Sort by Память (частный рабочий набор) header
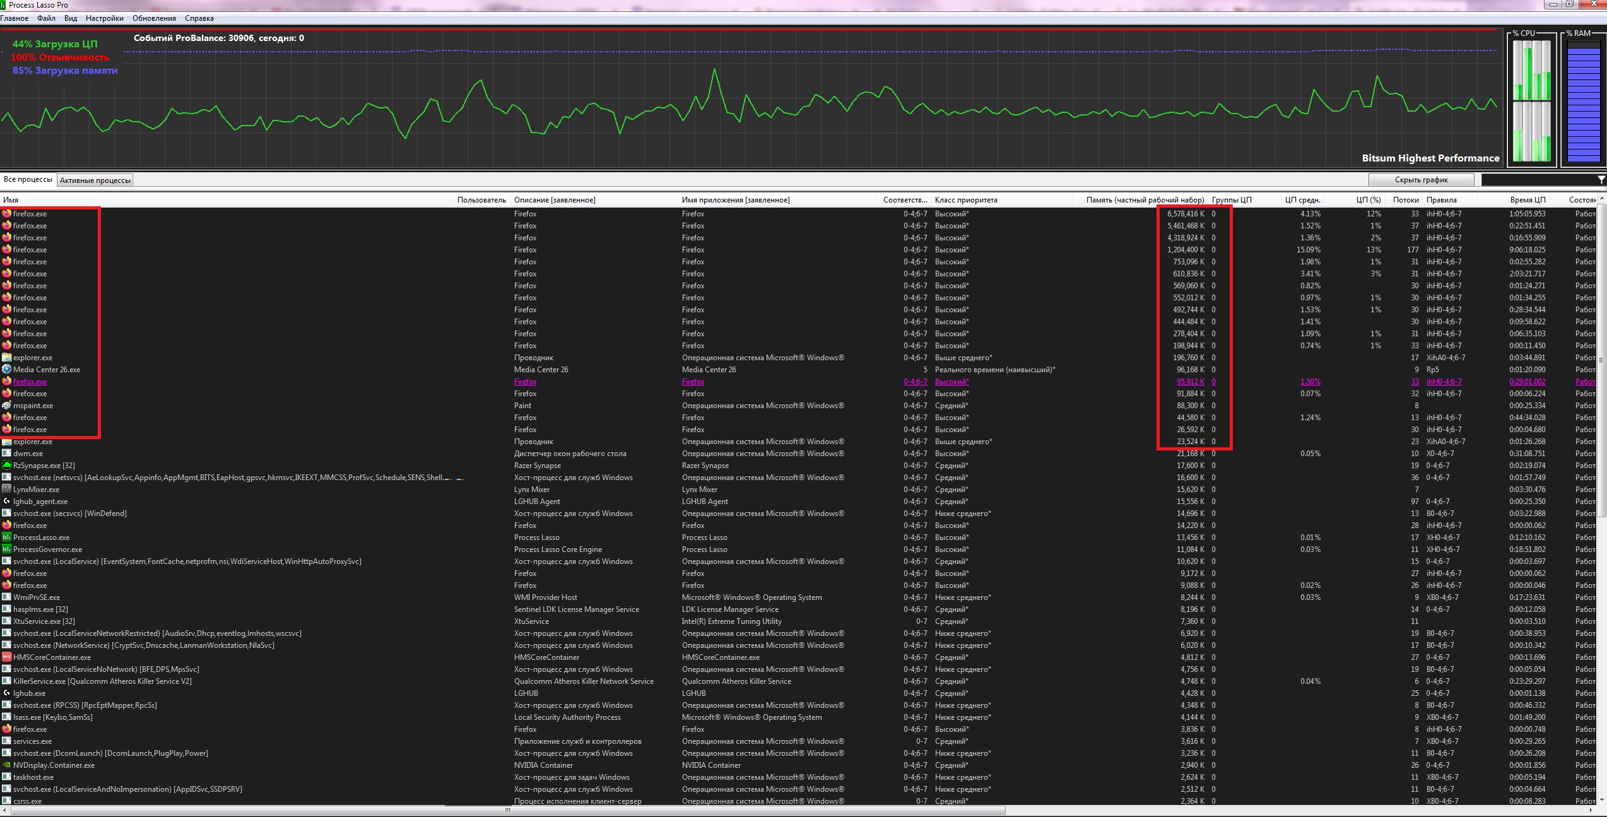 (x=1139, y=200)
